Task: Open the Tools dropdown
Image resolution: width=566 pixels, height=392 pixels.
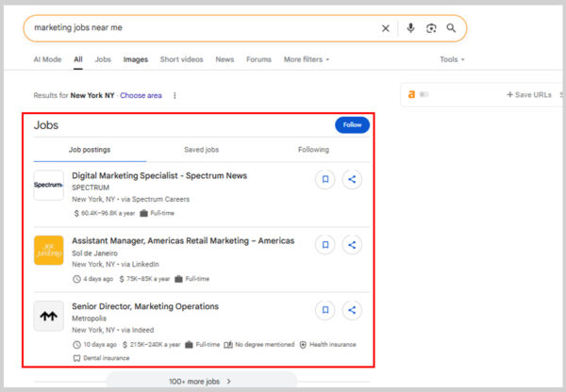Action: tap(452, 59)
